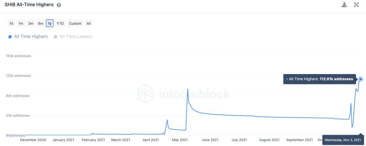Image resolution: width=366 pixels, height=146 pixels.
Task: Show All time range
Action: point(89,23)
